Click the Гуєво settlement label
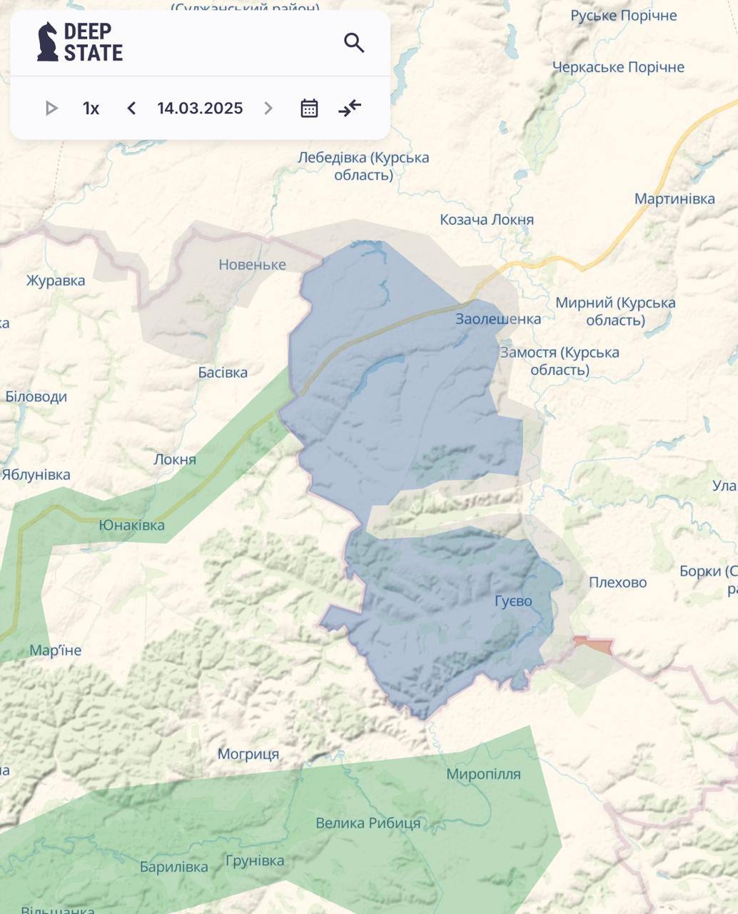Screen dimensions: 738x914 click(x=513, y=601)
